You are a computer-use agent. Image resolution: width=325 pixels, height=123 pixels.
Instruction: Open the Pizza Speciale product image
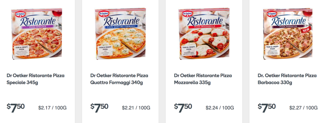[37, 34]
